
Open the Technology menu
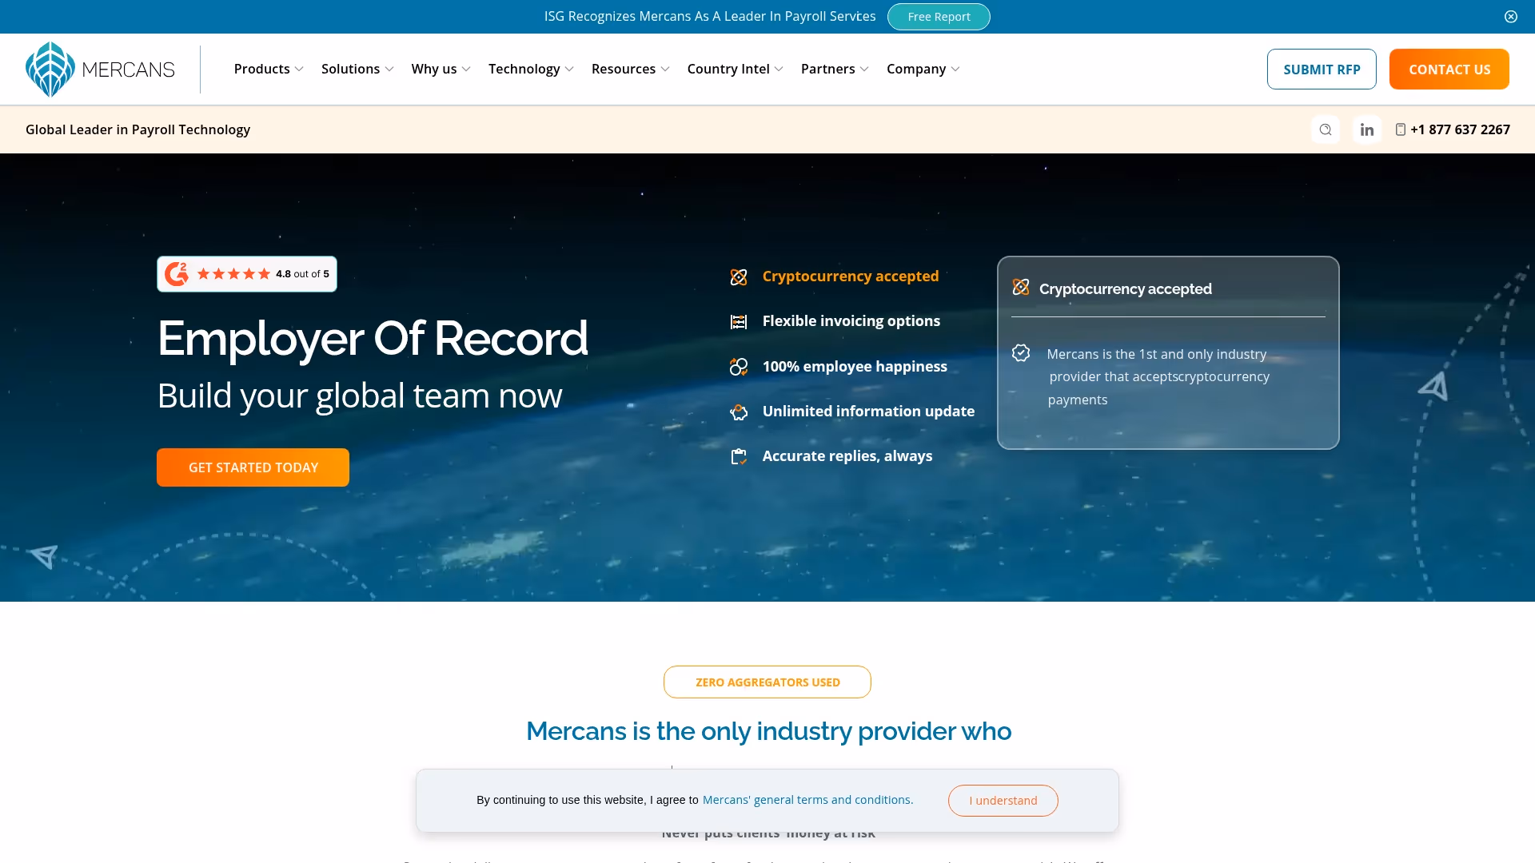point(530,69)
